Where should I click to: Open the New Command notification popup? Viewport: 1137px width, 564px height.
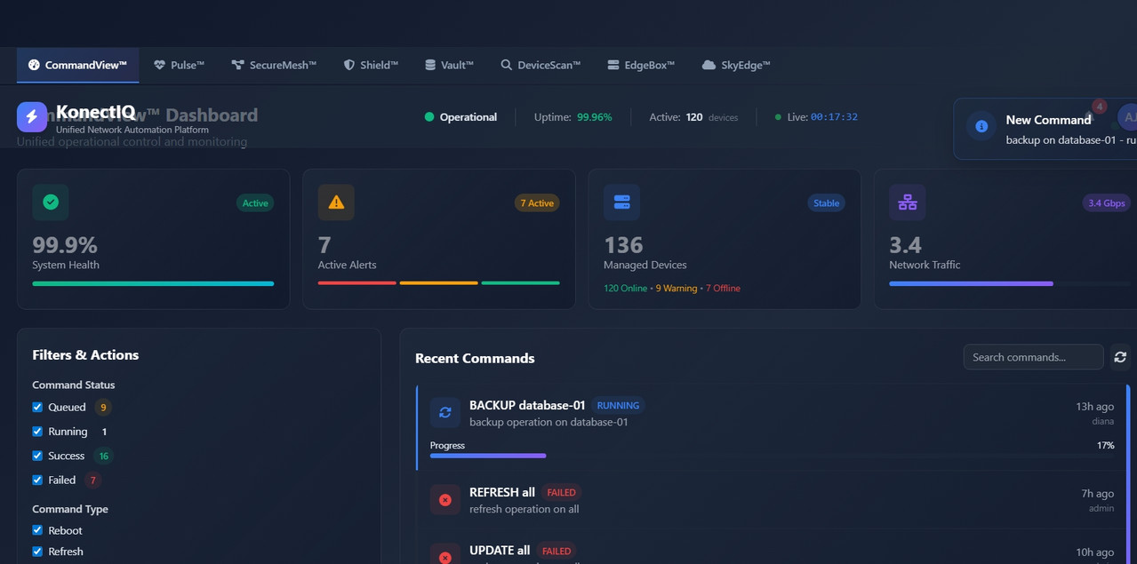[1045, 129]
